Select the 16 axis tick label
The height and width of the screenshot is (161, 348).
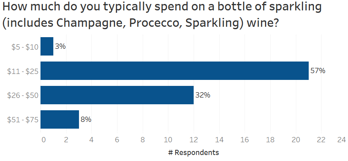(245, 139)
